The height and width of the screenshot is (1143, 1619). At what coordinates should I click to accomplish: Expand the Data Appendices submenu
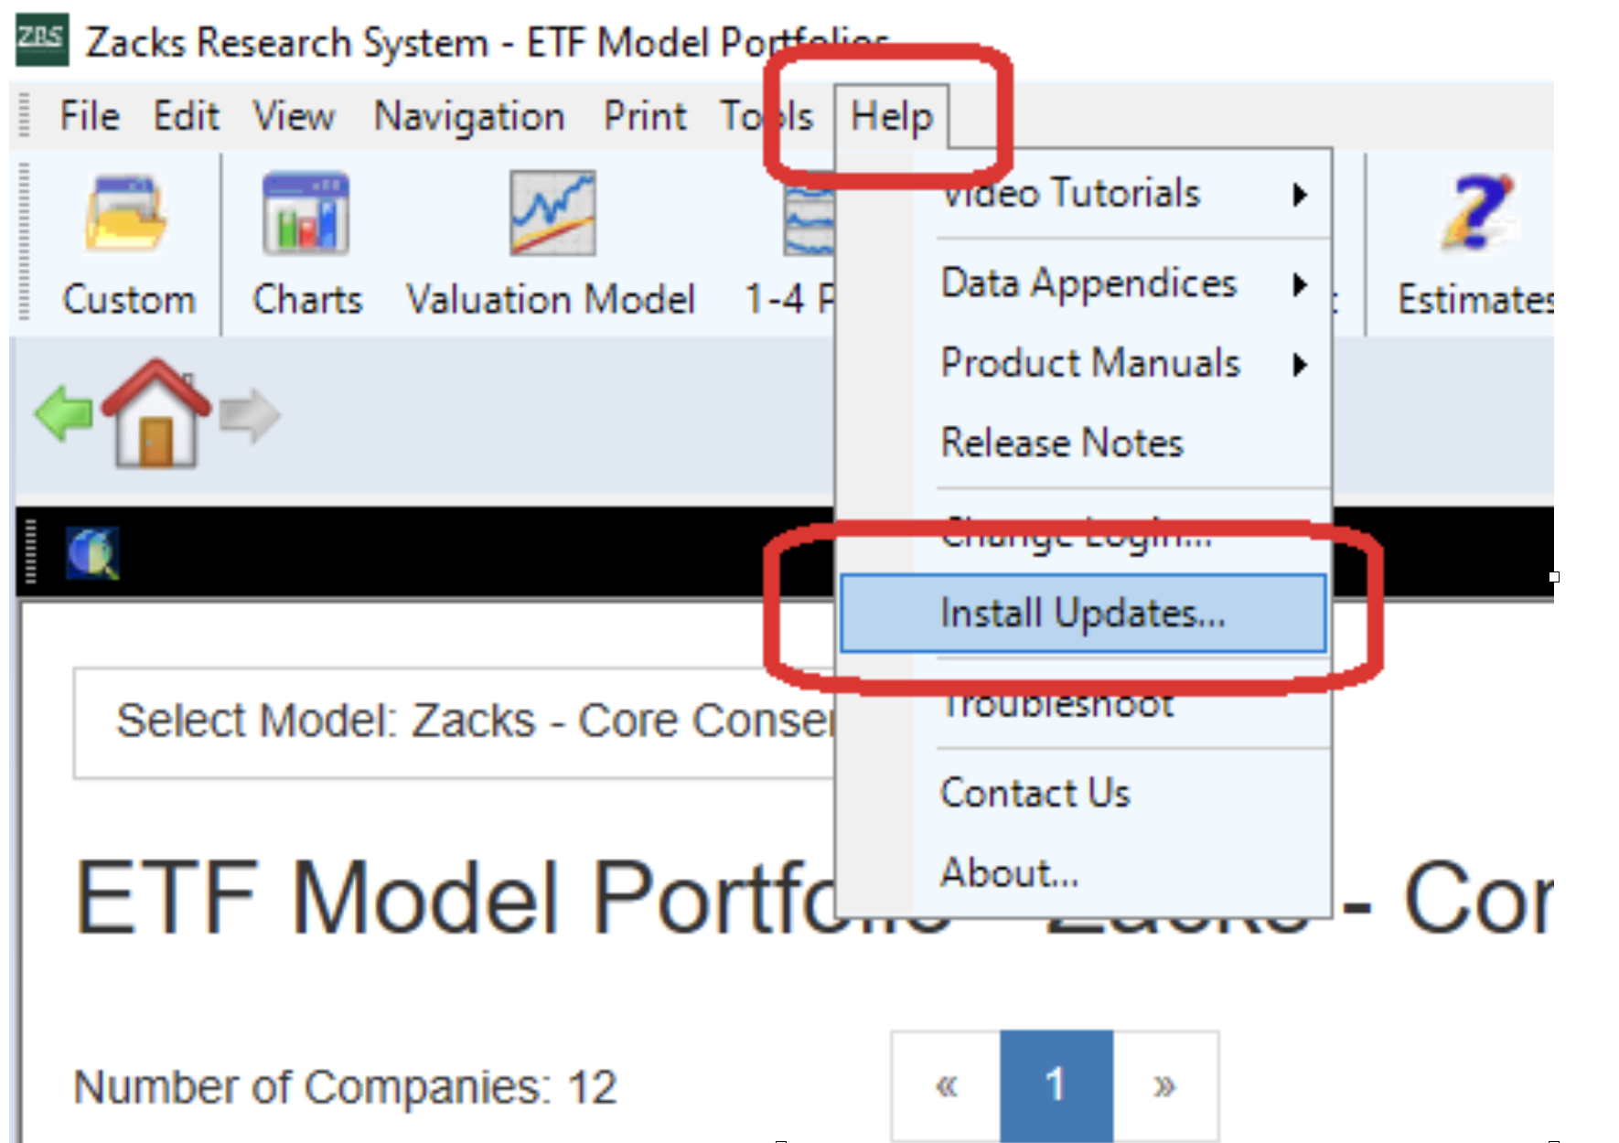(x=1086, y=283)
